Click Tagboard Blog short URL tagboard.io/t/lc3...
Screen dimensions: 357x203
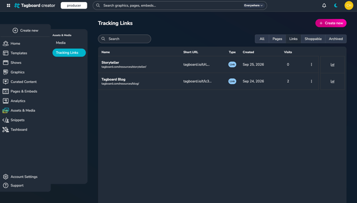[197, 81]
